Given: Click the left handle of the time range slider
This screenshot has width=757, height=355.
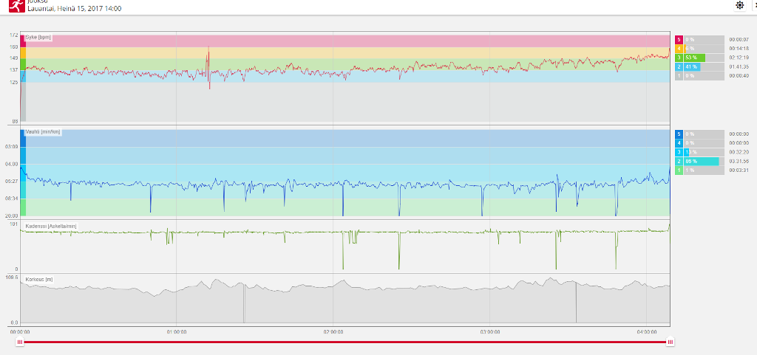Looking at the screenshot, I should [x=20, y=342].
